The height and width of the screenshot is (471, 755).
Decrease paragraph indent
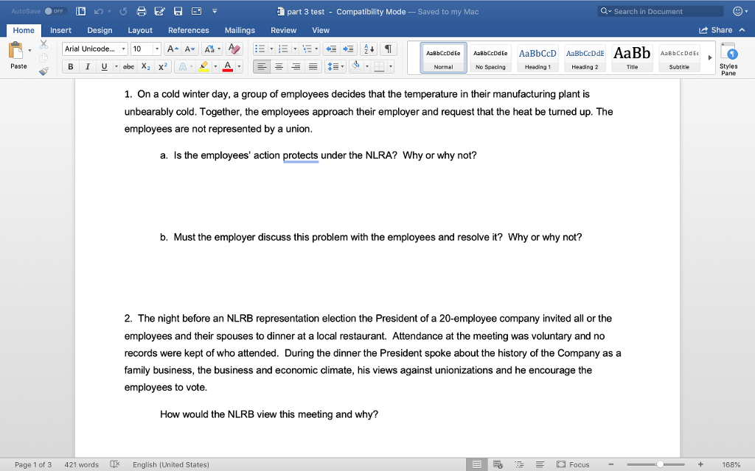(x=331, y=49)
